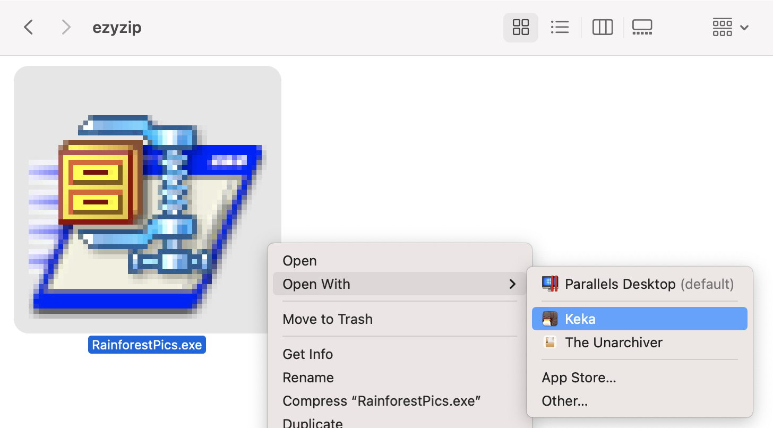The image size is (773, 428).
Task: Switch to column view
Action: pyautogui.click(x=603, y=27)
